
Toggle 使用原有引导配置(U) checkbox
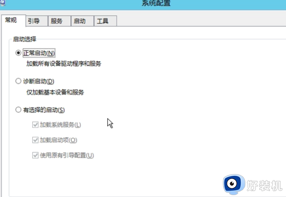[35, 155]
